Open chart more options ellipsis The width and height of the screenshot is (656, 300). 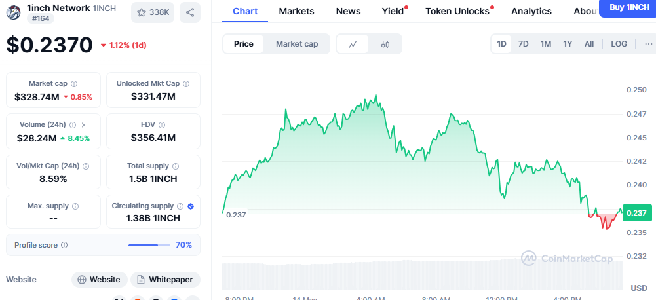click(649, 43)
